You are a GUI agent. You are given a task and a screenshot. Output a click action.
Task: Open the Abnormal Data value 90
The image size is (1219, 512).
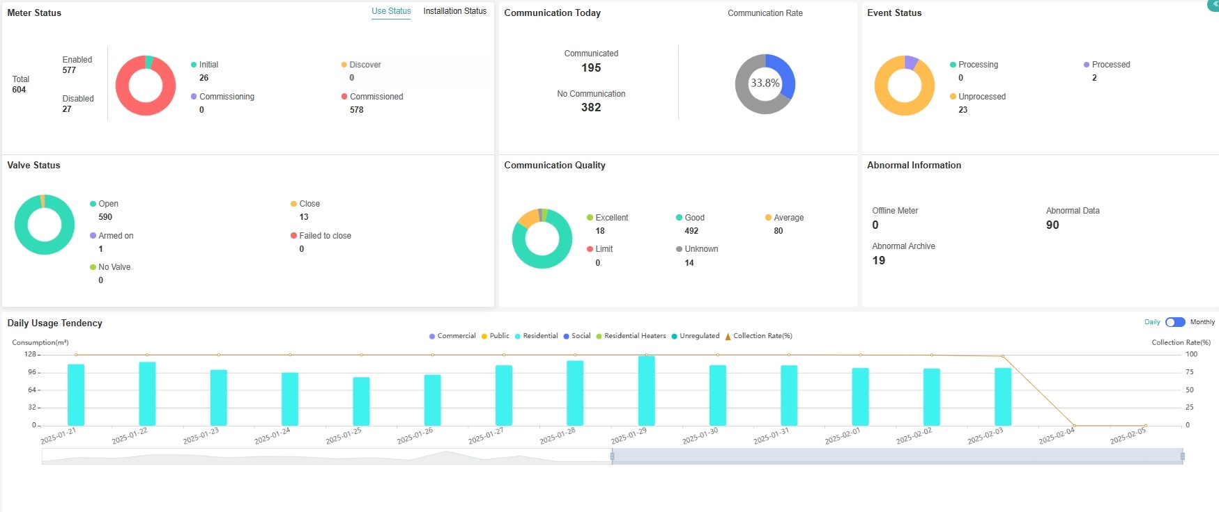tap(1052, 225)
